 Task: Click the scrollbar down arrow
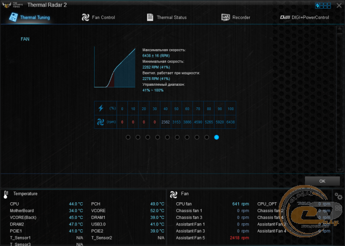[339, 169]
